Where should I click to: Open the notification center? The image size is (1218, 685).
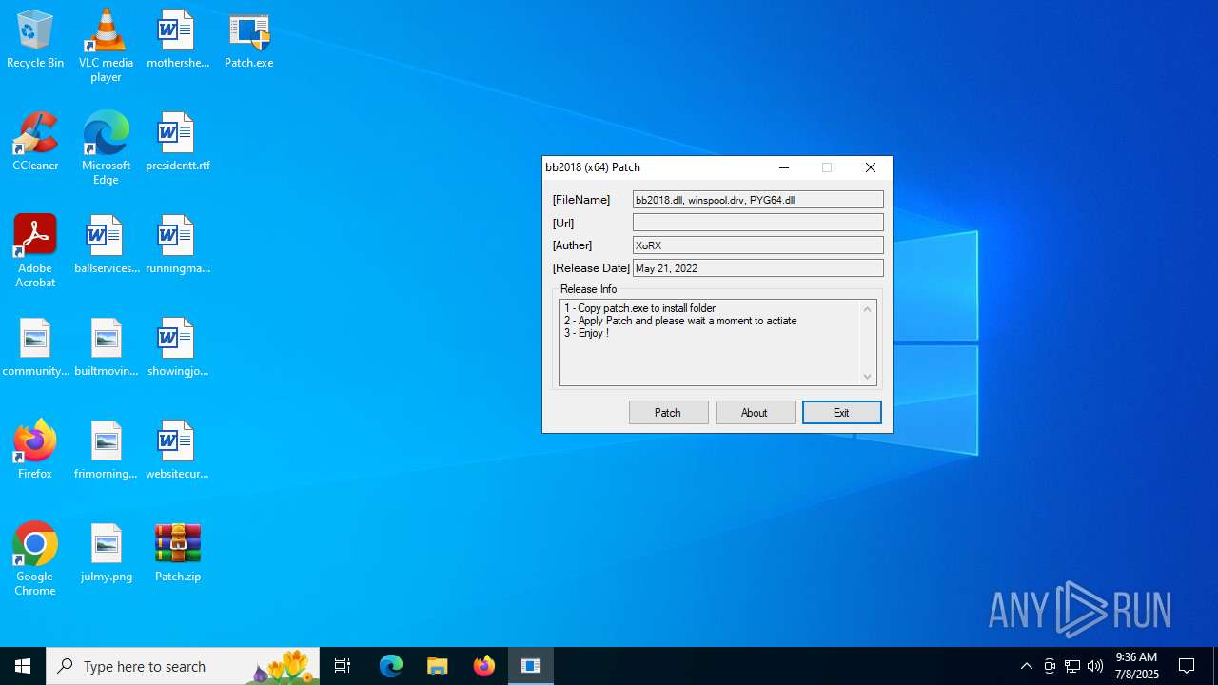pos(1187,666)
